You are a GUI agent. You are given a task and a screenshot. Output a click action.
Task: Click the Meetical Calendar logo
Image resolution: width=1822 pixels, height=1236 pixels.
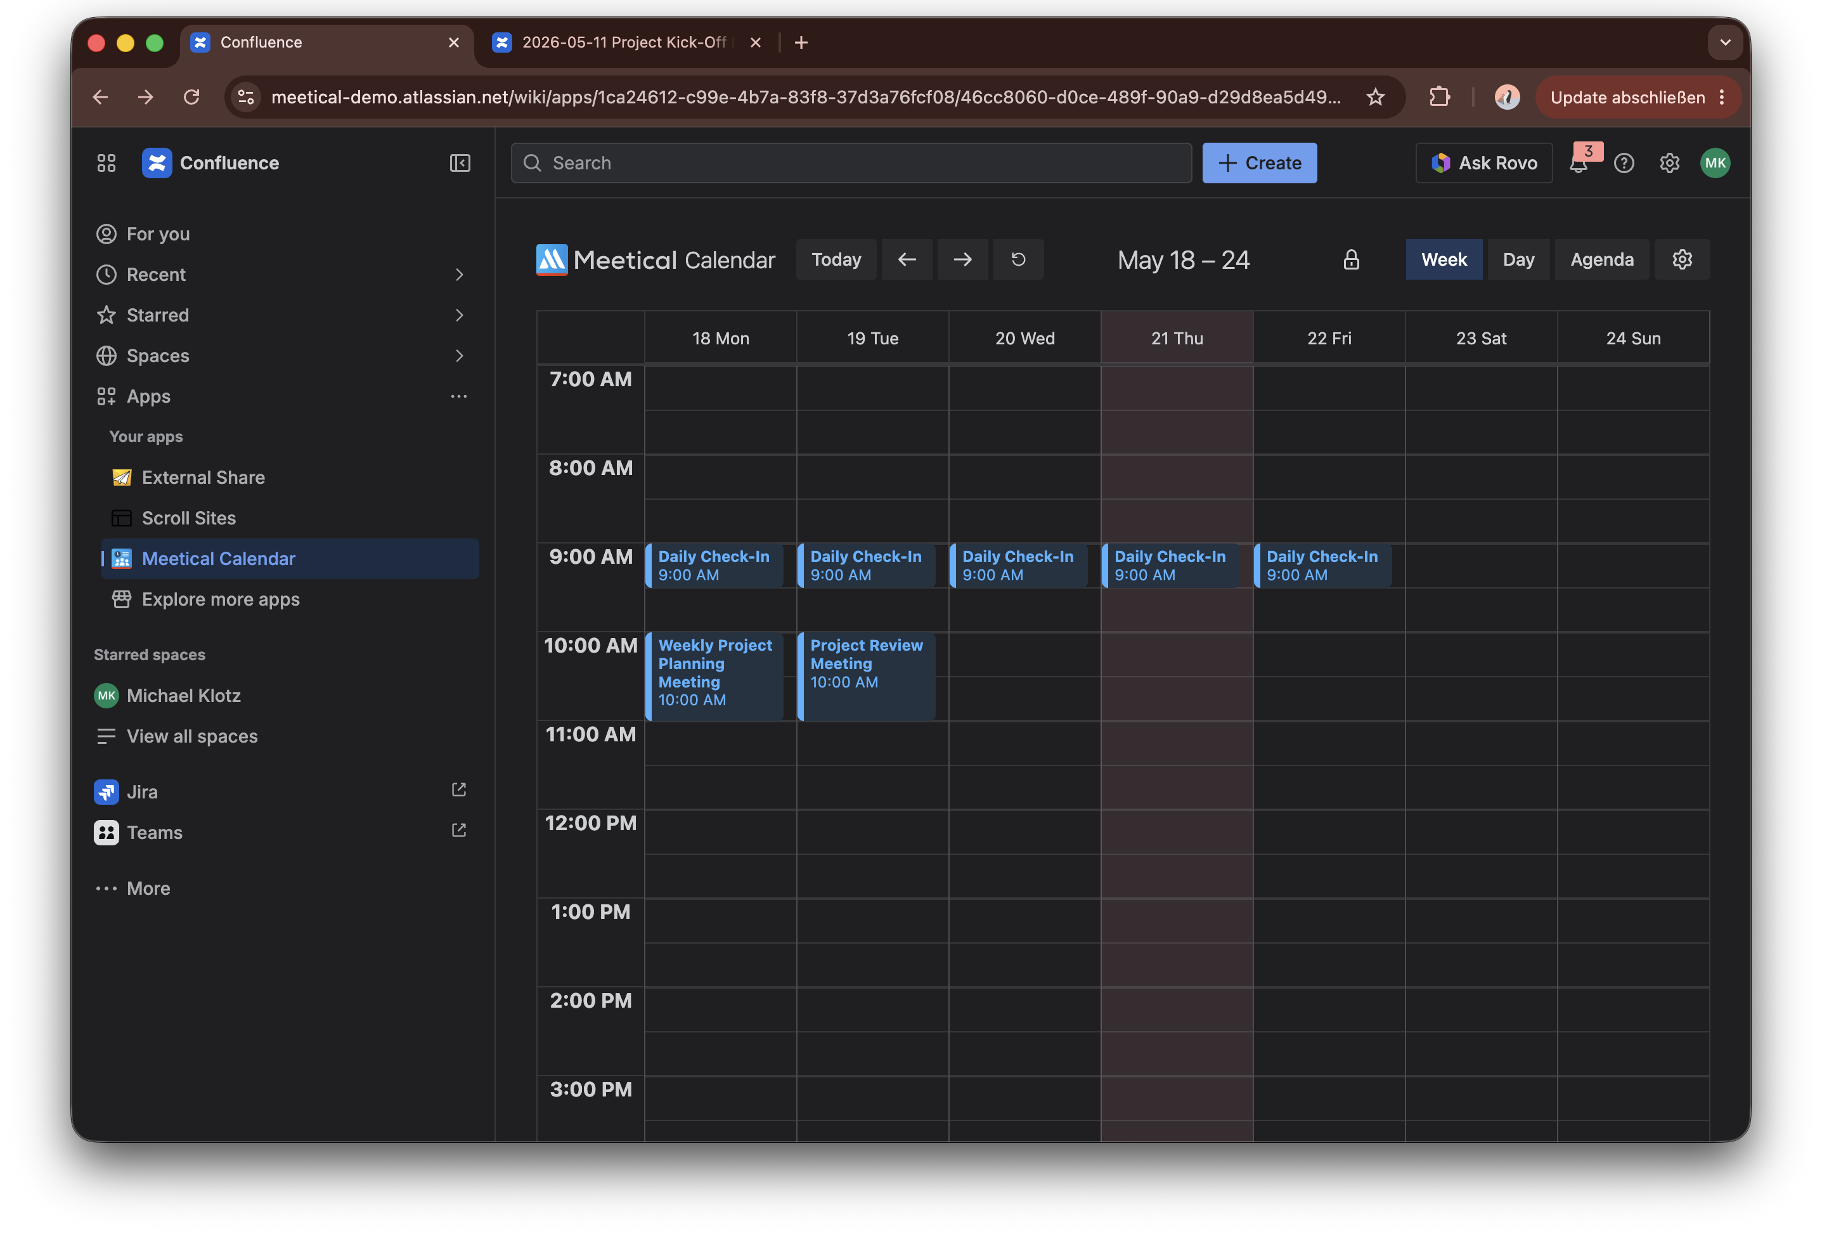pyautogui.click(x=656, y=259)
